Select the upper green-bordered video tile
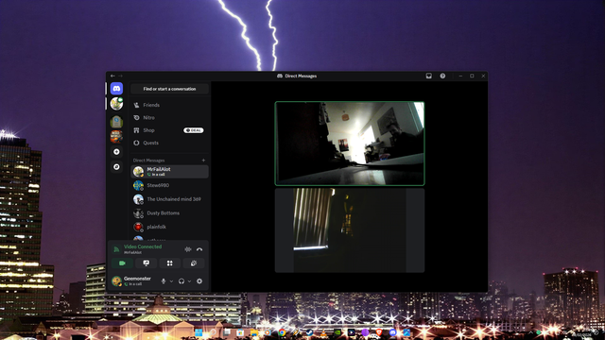Screen dimensions: 605x340 point(350,144)
